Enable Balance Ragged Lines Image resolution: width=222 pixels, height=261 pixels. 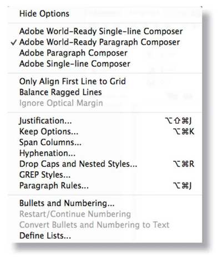(105, 92)
